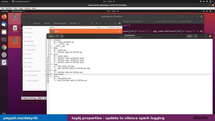Image resolution: width=215 pixels, height=121 pixels.
Task: Open the Terminal window hamburger menu
Action: click(x=187, y=16)
